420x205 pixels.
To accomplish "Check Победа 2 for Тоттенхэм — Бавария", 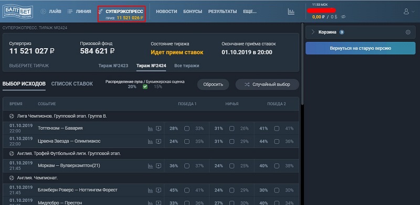I will tap(277, 129).
